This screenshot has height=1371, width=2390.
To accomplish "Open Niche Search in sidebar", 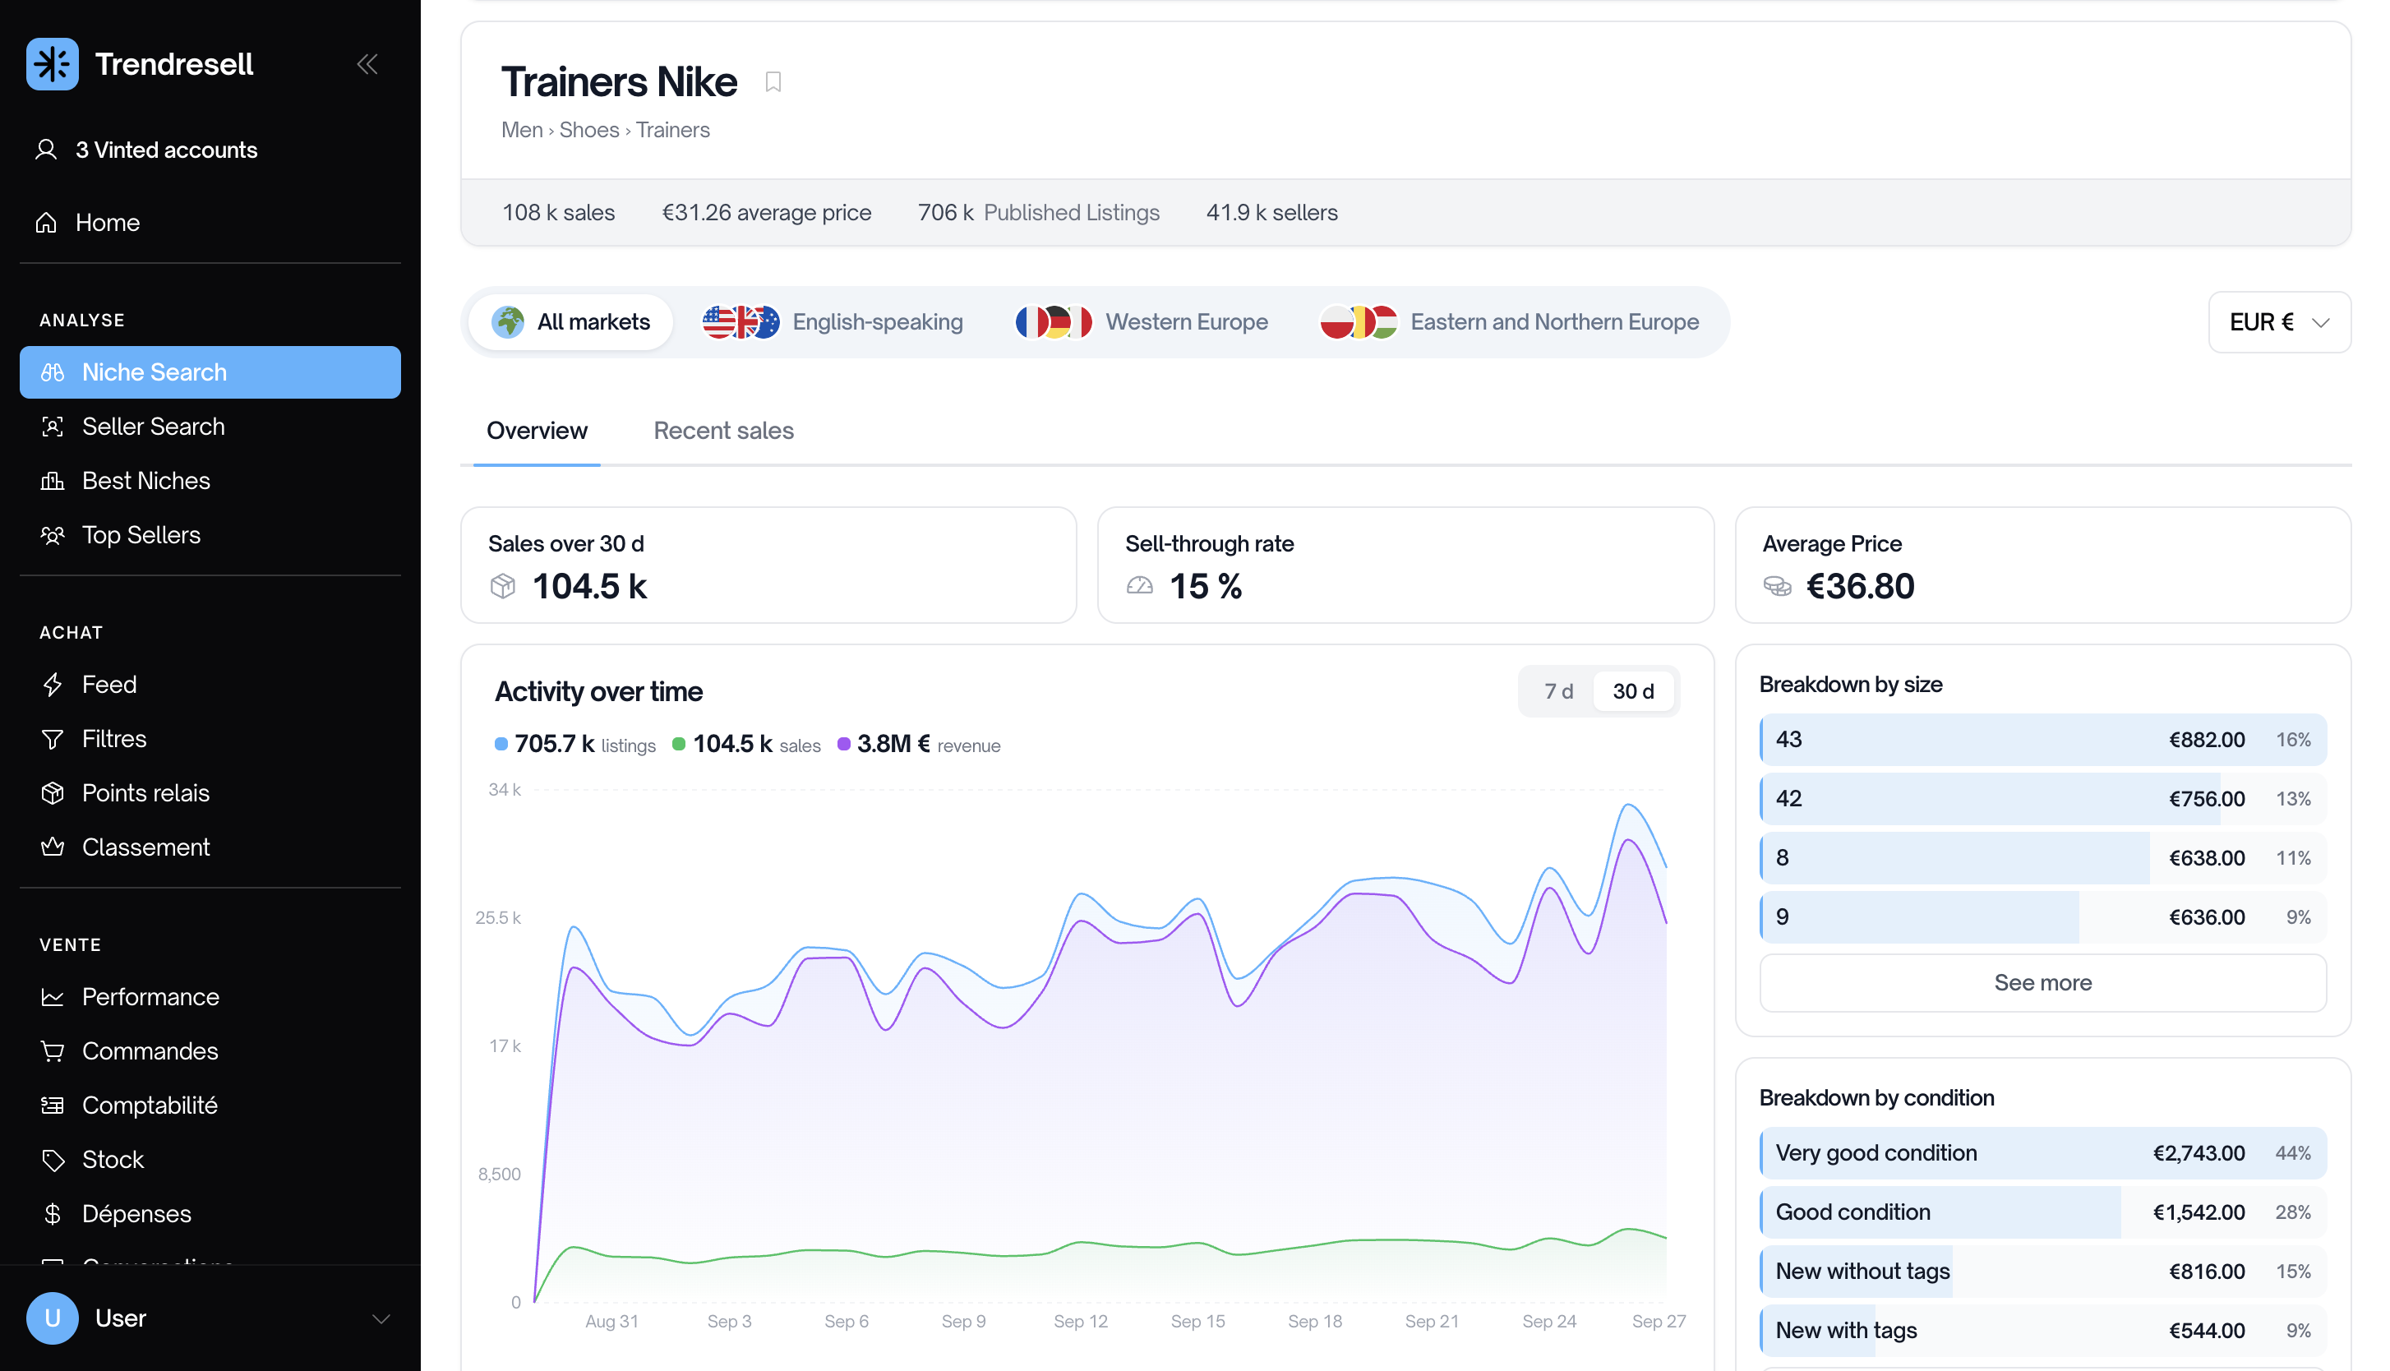I will pos(210,372).
